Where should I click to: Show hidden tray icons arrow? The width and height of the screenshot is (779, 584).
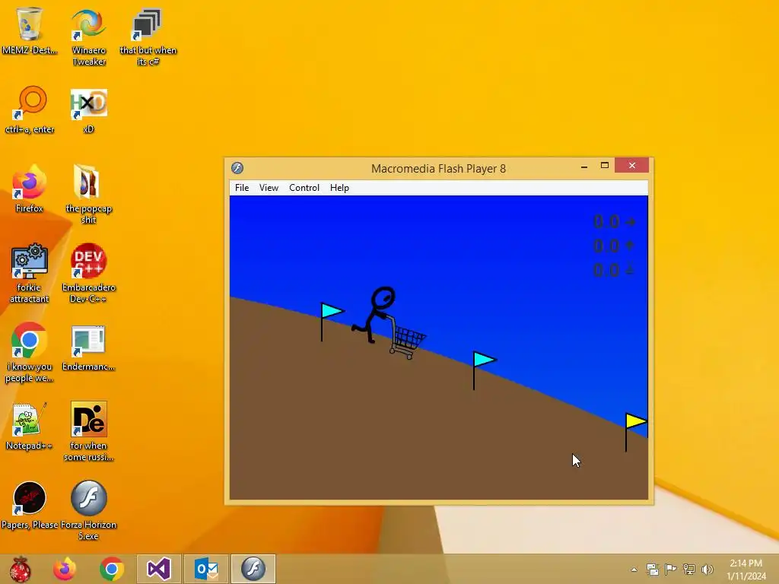click(x=634, y=570)
